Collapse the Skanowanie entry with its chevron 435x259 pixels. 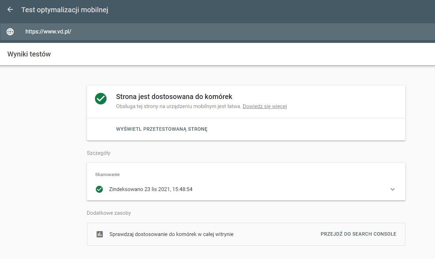pos(392,189)
